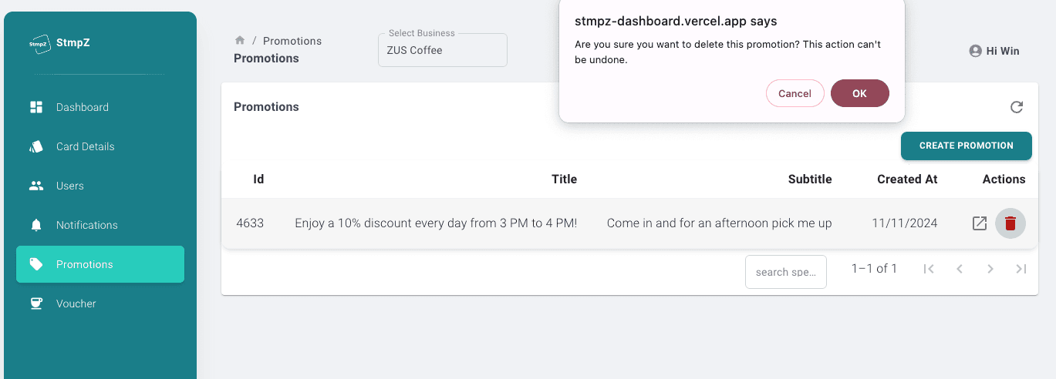
Task: Click the Hi Win account icon
Action: (975, 51)
